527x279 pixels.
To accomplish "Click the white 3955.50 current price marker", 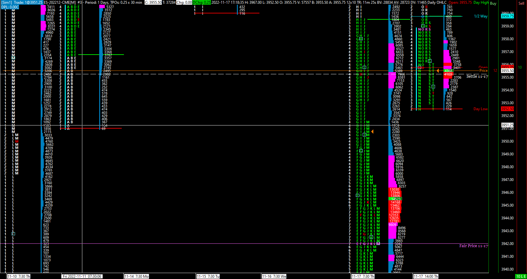I will (507, 71).
